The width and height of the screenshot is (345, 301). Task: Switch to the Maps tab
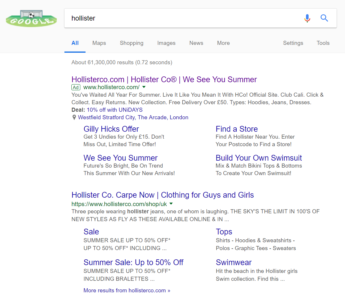(99, 43)
